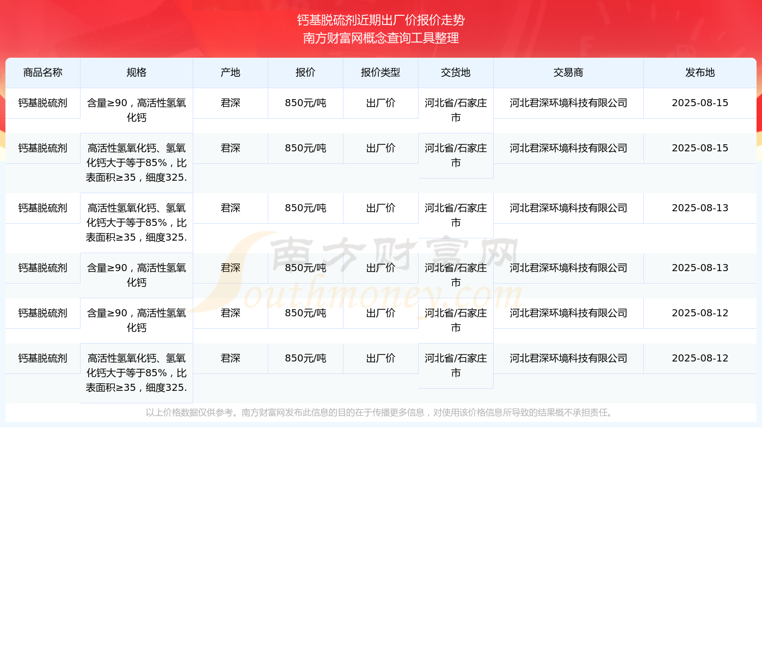Click 河北省/石家庄市 in 2025-08-13 细度325 row
Image resolution: width=762 pixels, height=656 pixels.
point(456,216)
